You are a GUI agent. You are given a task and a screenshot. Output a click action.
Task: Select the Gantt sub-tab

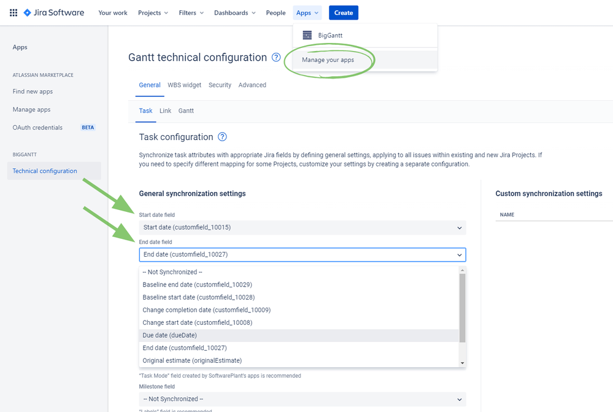pyautogui.click(x=186, y=111)
